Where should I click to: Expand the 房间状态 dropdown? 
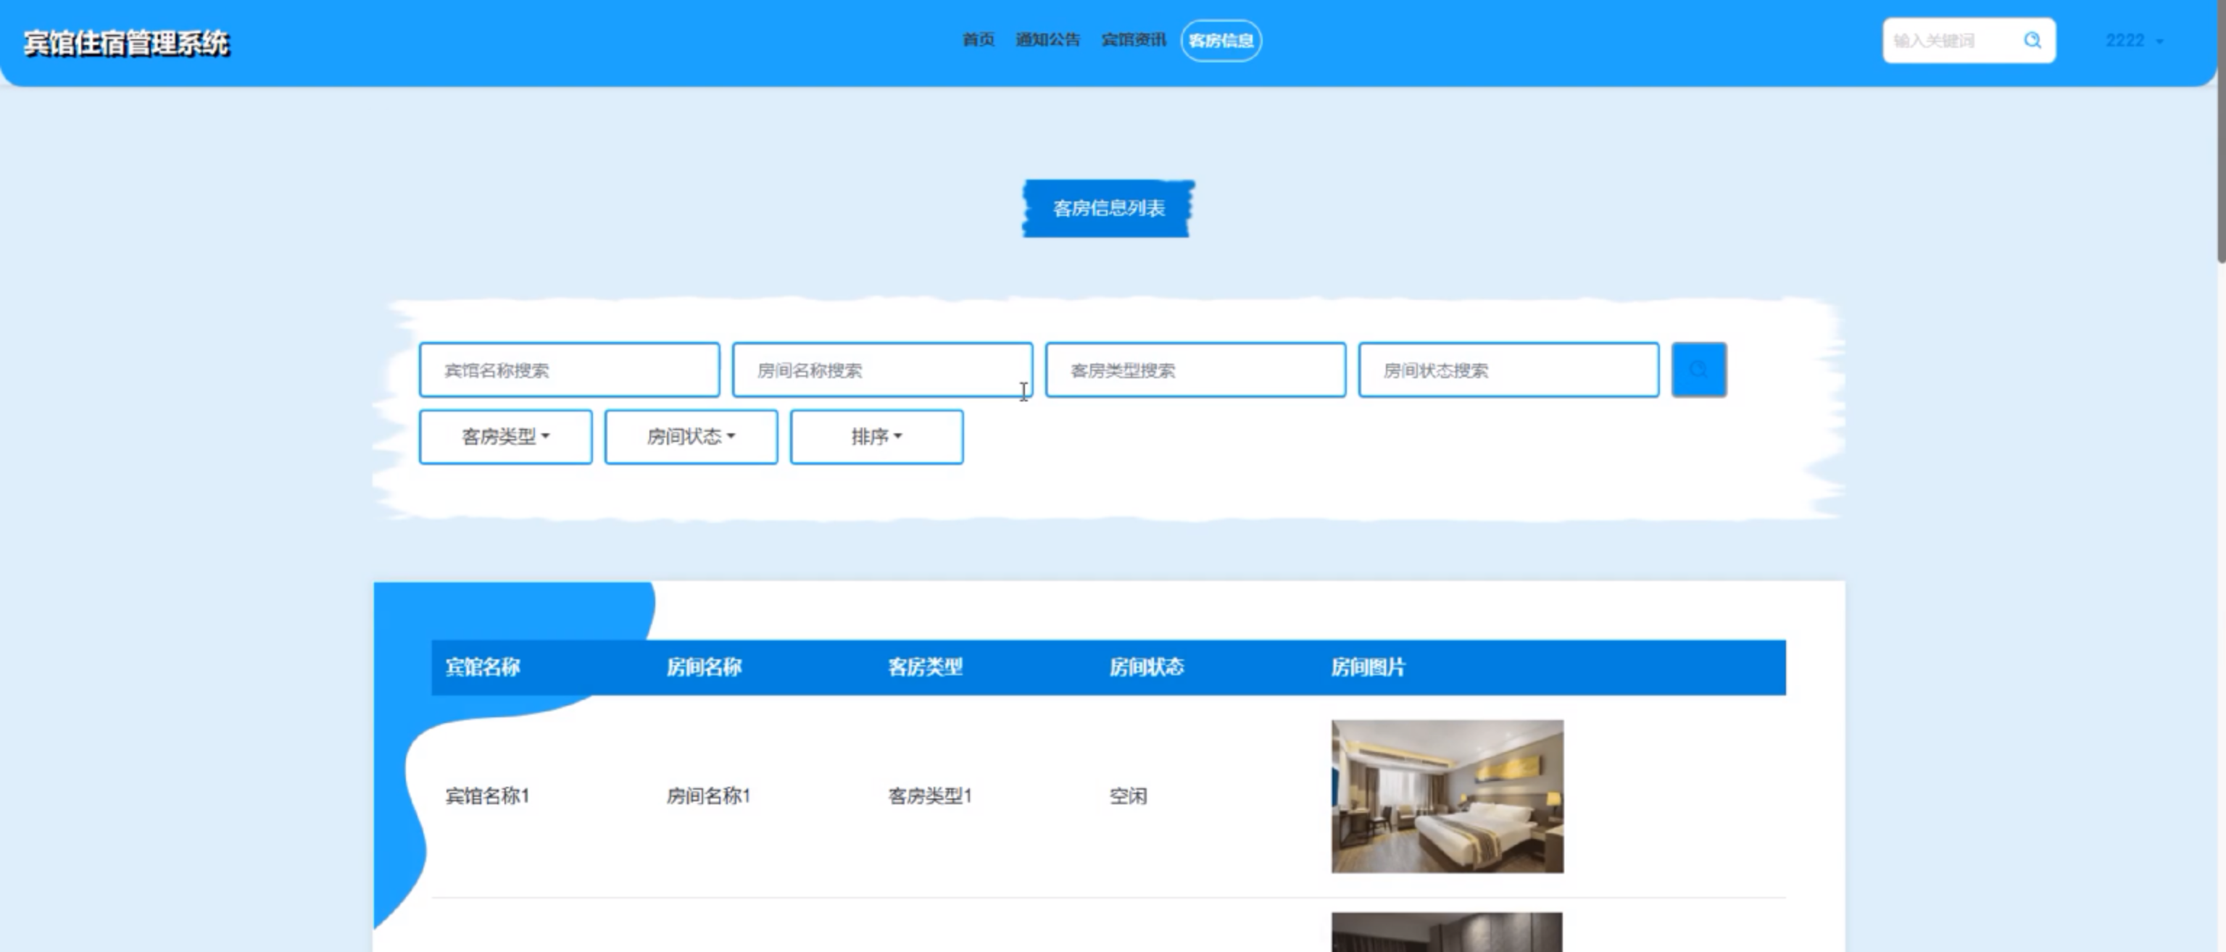tap(691, 437)
